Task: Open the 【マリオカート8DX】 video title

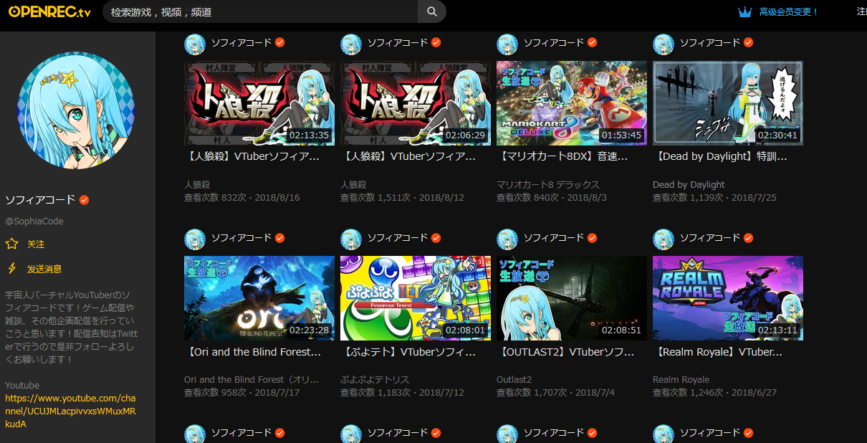Action: tap(562, 156)
